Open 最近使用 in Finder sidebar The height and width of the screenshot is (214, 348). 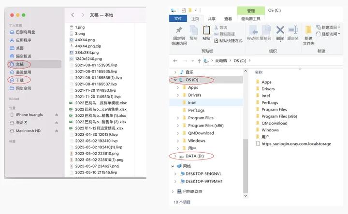coord(20,72)
